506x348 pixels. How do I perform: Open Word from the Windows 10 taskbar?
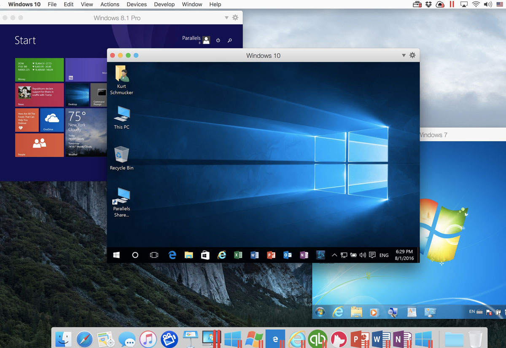pos(255,255)
